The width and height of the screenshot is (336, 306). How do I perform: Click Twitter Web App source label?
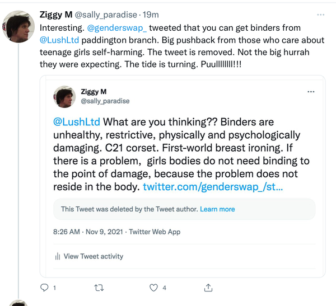155,232
